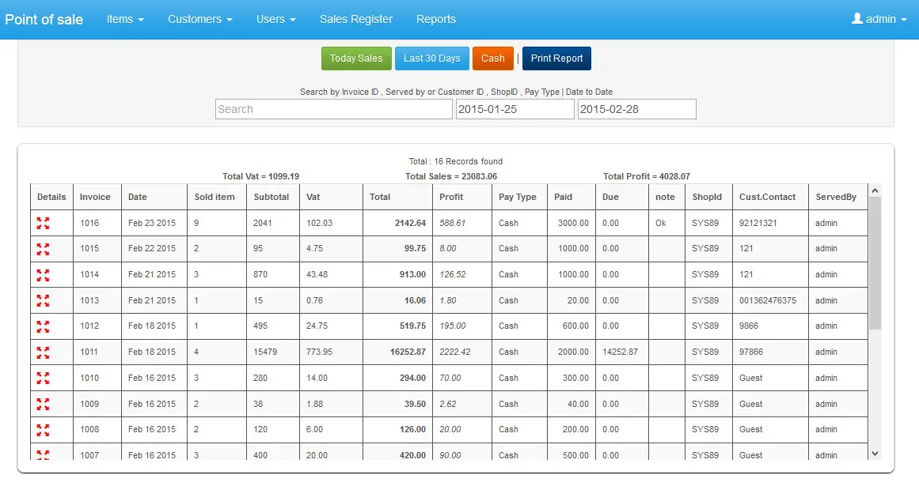The height and width of the screenshot is (486, 919).
Task: Click the Subtotal column header
Action: [272, 197]
